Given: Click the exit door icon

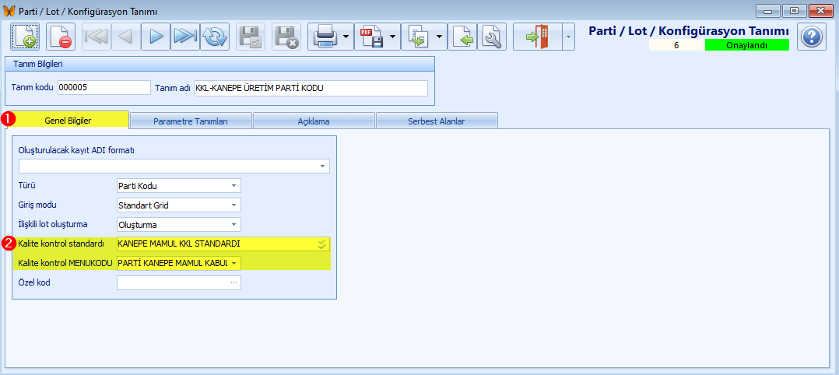Looking at the screenshot, I should click(537, 37).
